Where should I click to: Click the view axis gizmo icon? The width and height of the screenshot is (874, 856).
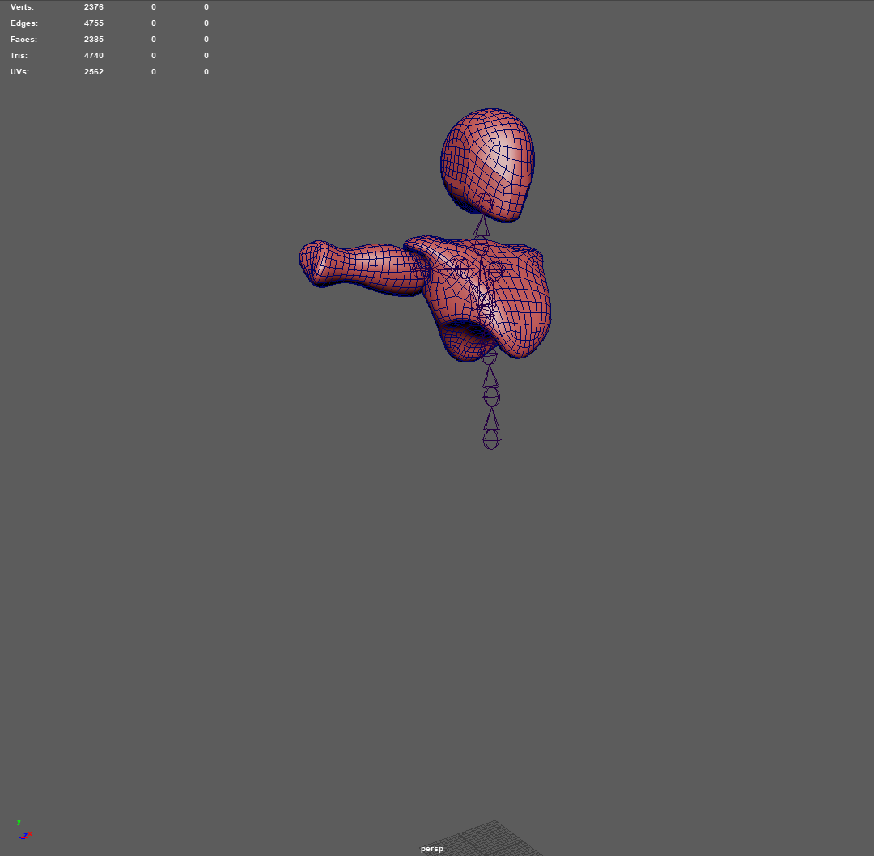tap(23, 829)
